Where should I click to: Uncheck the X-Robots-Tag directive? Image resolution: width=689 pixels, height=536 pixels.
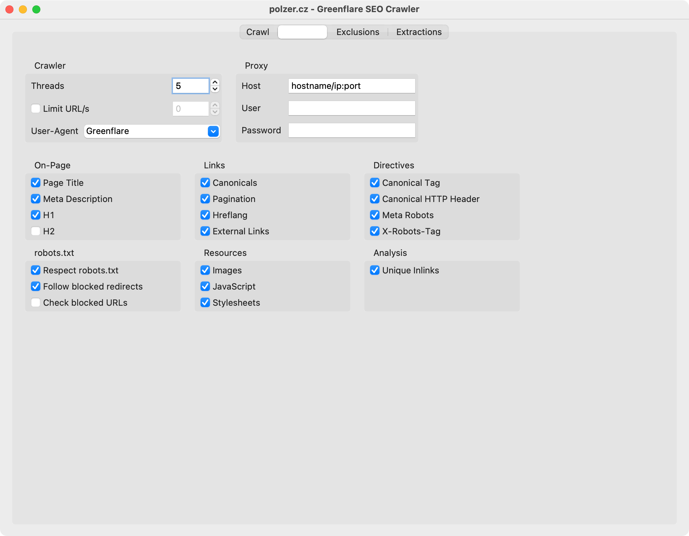point(375,231)
